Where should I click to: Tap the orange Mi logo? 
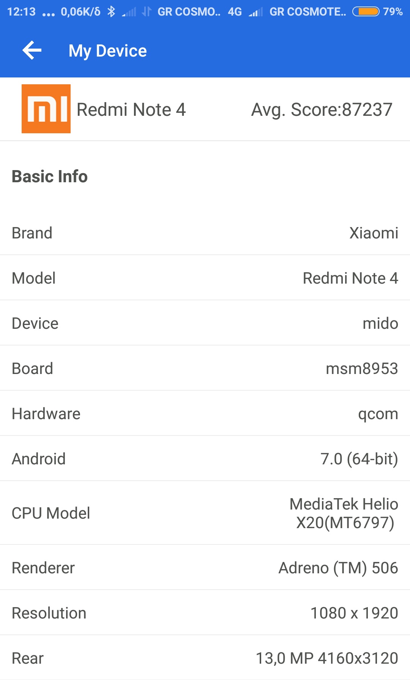46,109
